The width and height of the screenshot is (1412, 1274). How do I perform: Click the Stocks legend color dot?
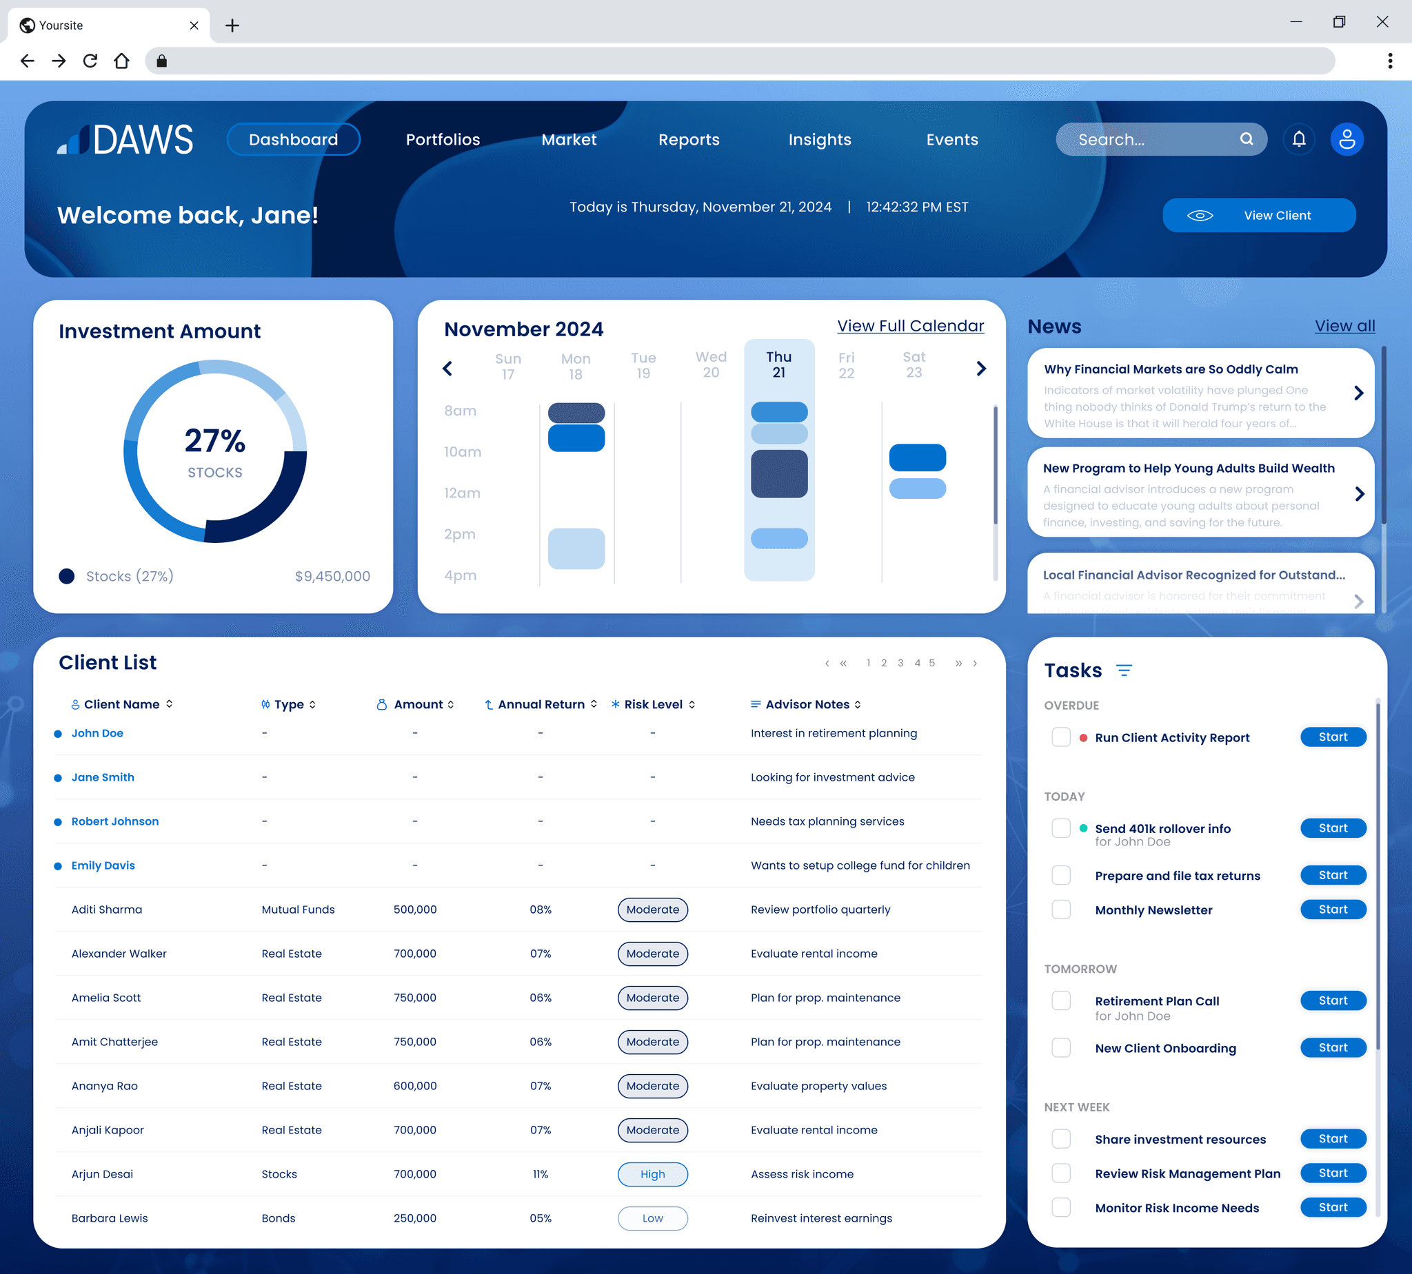(67, 576)
